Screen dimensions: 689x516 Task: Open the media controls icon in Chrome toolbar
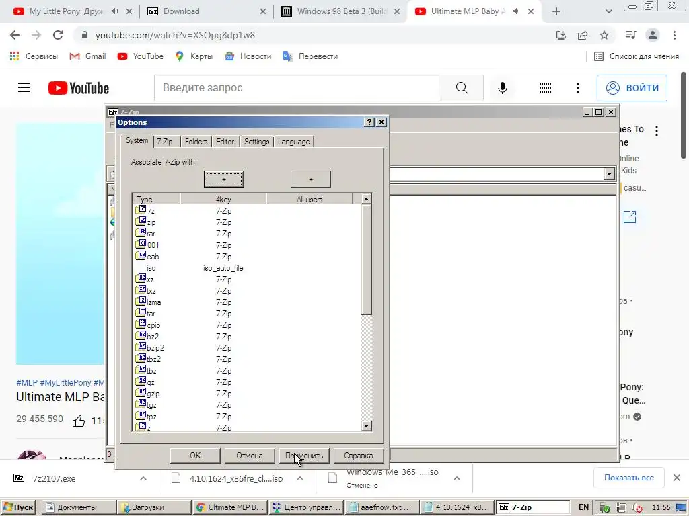click(631, 35)
